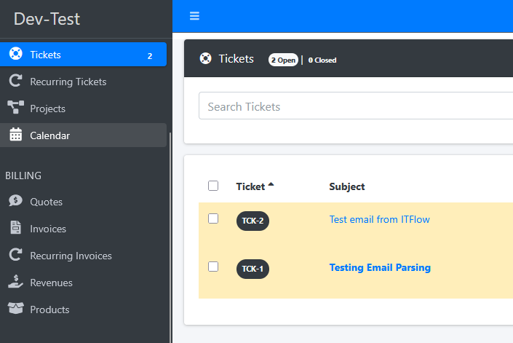Click the Recurring Invoices refresh icon
This screenshot has height=343, width=513.
coord(16,254)
